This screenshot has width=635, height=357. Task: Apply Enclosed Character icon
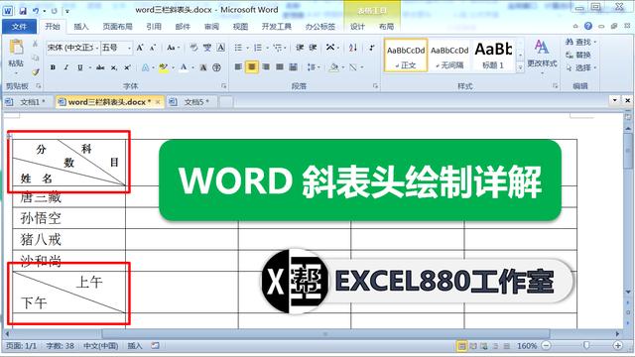(x=217, y=67)
